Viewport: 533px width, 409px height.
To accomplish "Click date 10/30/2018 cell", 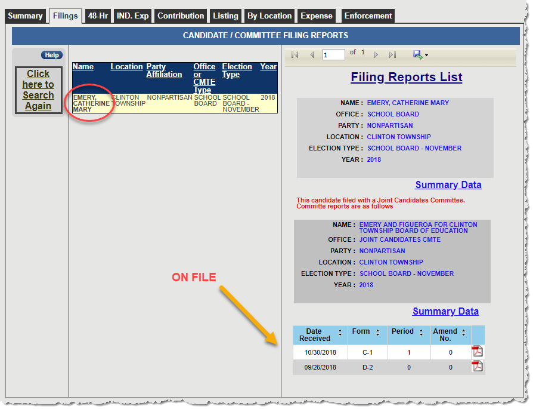I will click(320, 352).
